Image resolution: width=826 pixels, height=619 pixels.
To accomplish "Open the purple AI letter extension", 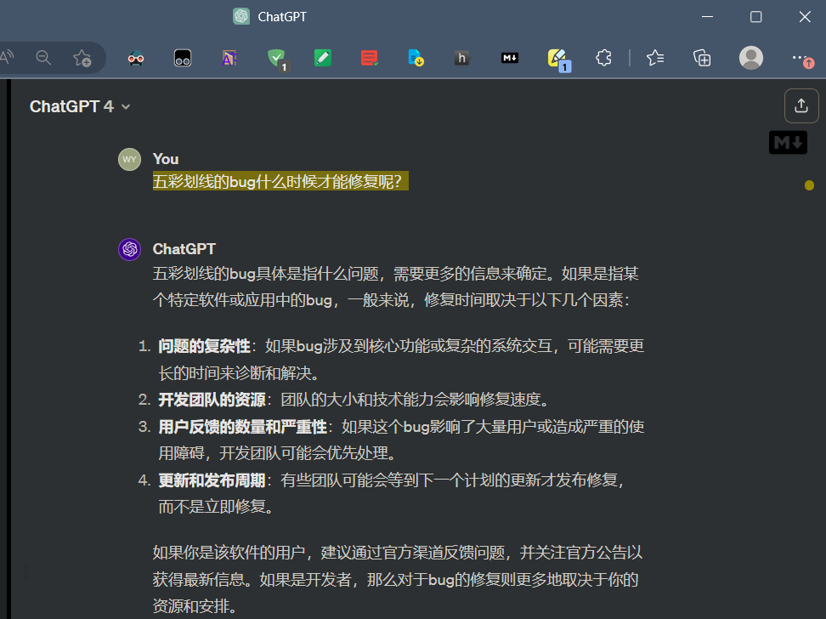I will click(x=229, y=58).
